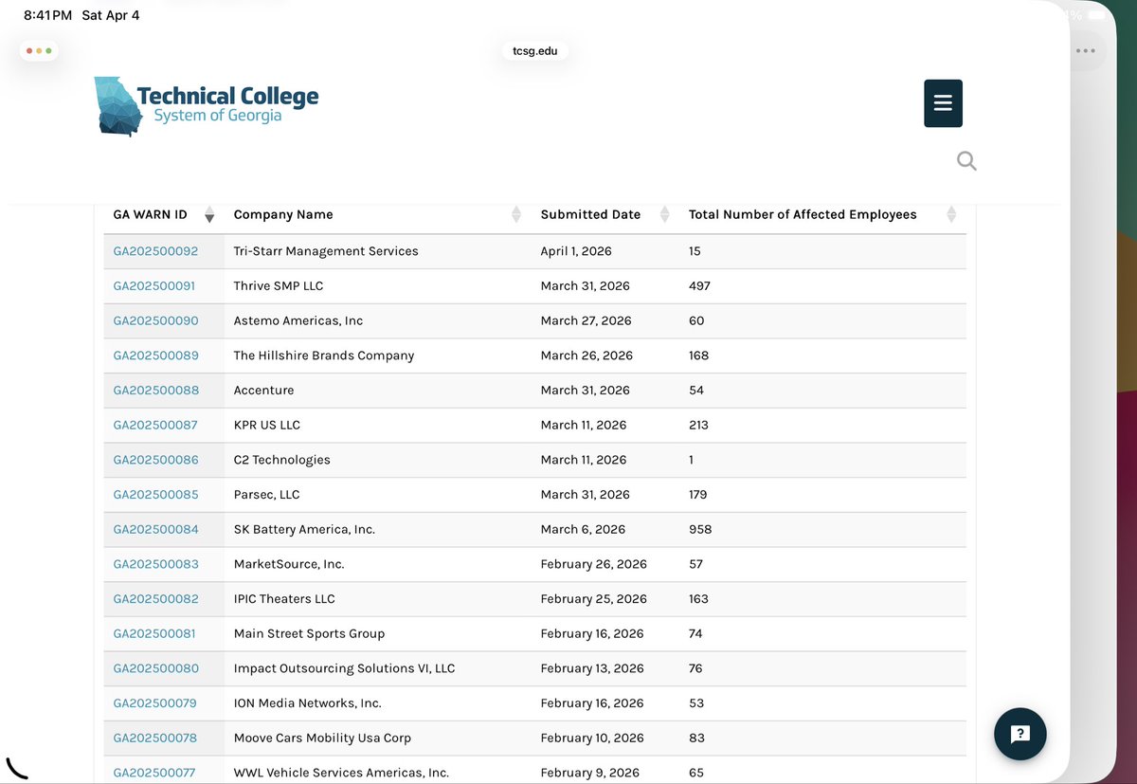Select the KPR US LLC cell
The width and height of the screenshot is (1137, 784).
pyautogui.click(x=378, y=425)
